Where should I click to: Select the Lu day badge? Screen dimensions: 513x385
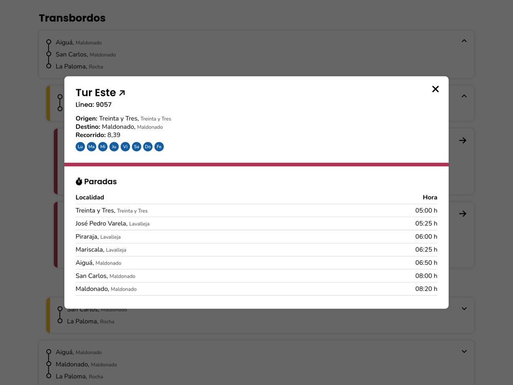[80, 147]
